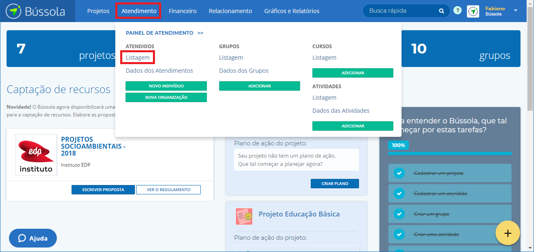Toggle the 'Cadastrar um projeto' checkmark
Screen dimensions: 534x252
pyautogui.click(x=399, y=173)
